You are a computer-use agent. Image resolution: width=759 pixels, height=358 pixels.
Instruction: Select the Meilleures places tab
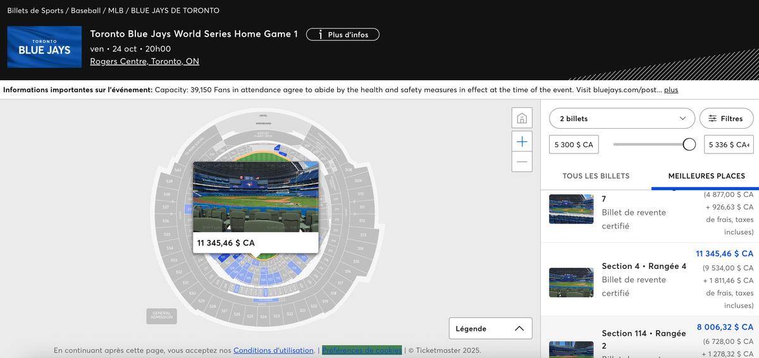706,176
